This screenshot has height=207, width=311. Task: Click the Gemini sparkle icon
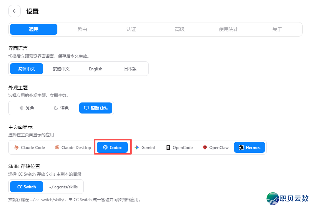tap(136, 147)
